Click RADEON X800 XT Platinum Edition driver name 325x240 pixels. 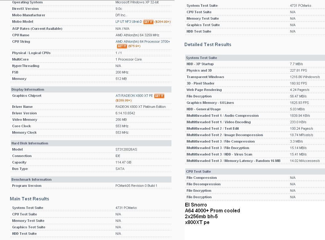click(x=141, y=107)
